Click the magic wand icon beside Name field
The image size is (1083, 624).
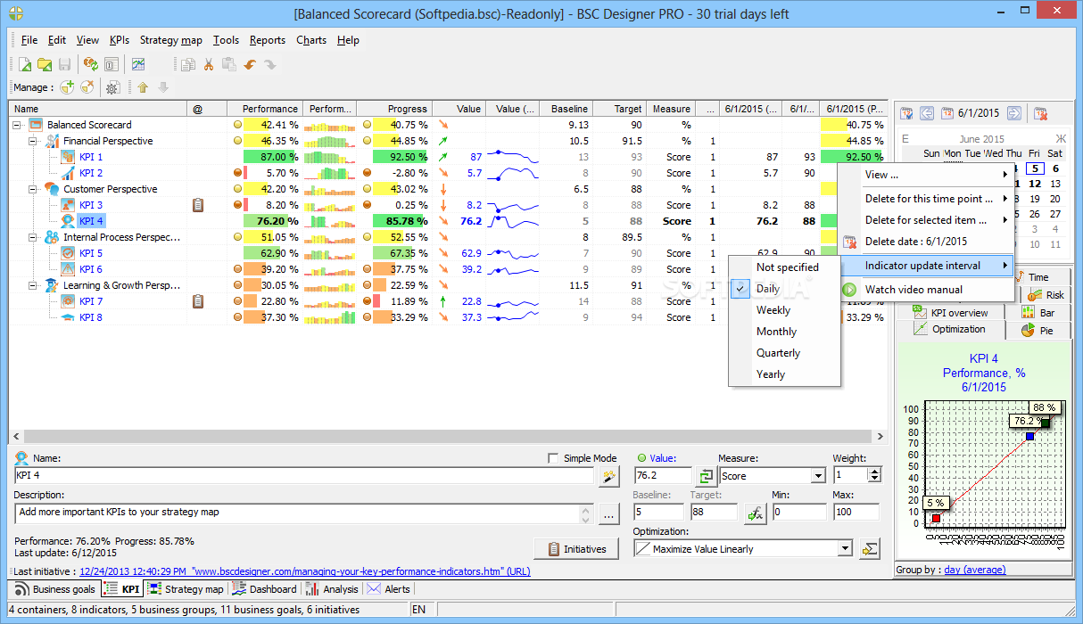(x=608, y=477)
